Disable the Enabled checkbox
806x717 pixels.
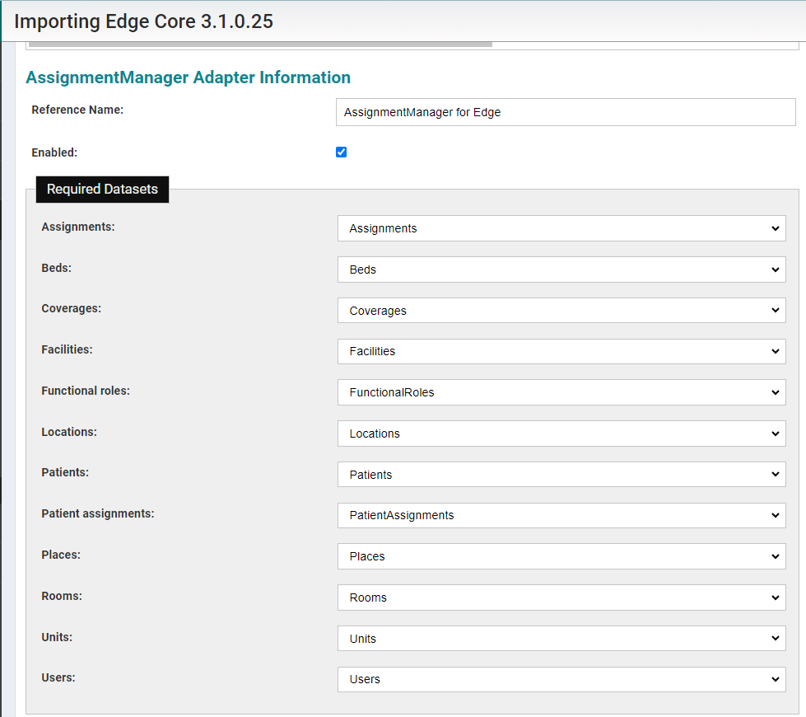pyautogui.click(x=341, y=152)
